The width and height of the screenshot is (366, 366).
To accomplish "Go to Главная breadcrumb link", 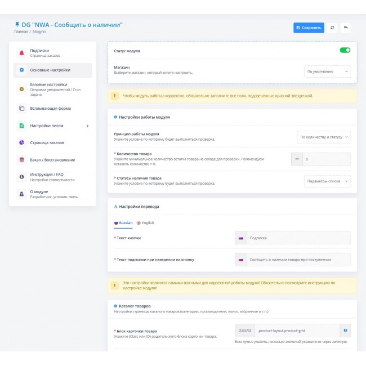I will (21, 32).
